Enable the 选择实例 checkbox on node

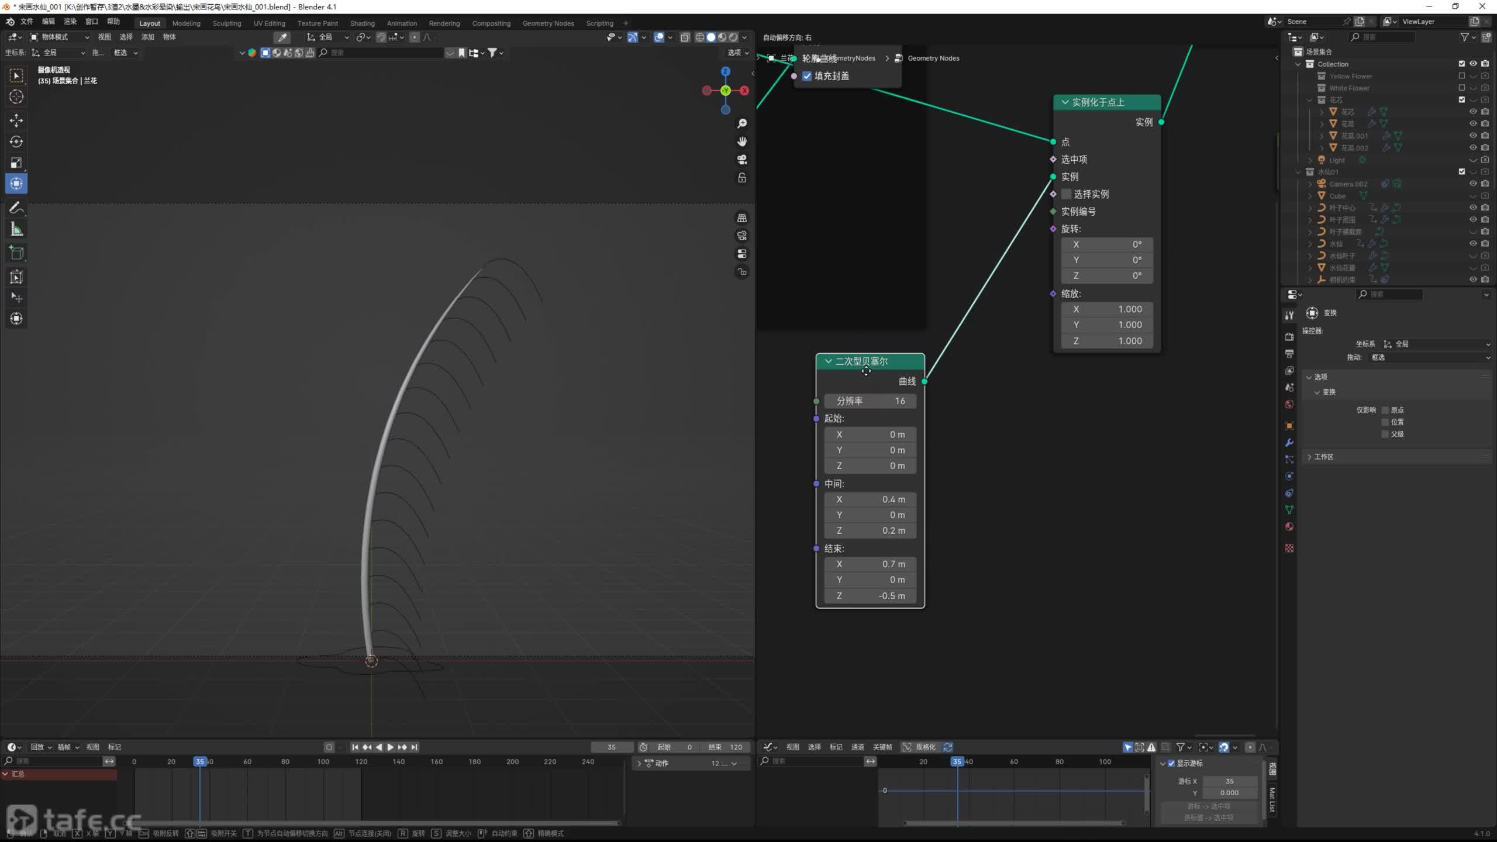[x=1067, y=194]
